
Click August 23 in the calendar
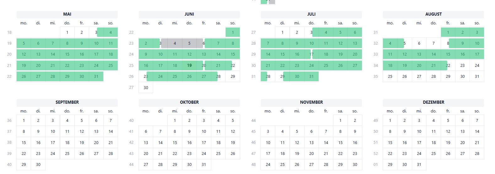pos(462,66)
